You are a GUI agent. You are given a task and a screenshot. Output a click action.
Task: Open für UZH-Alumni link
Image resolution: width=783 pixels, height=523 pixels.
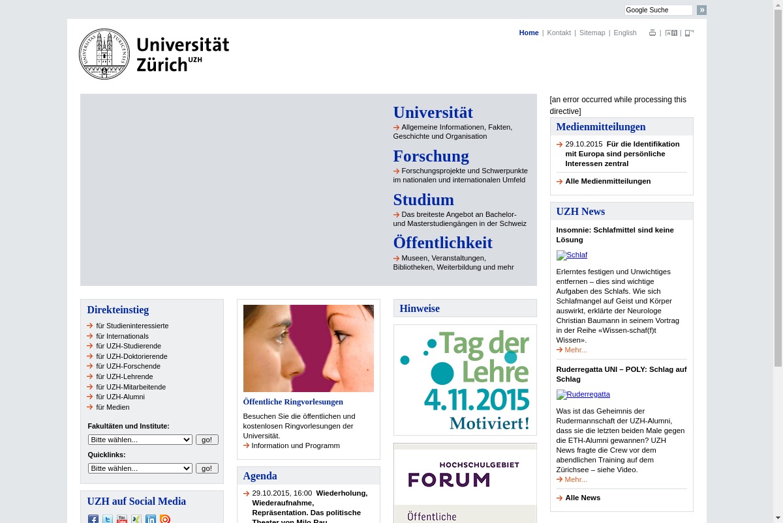(x=121, y=397)
